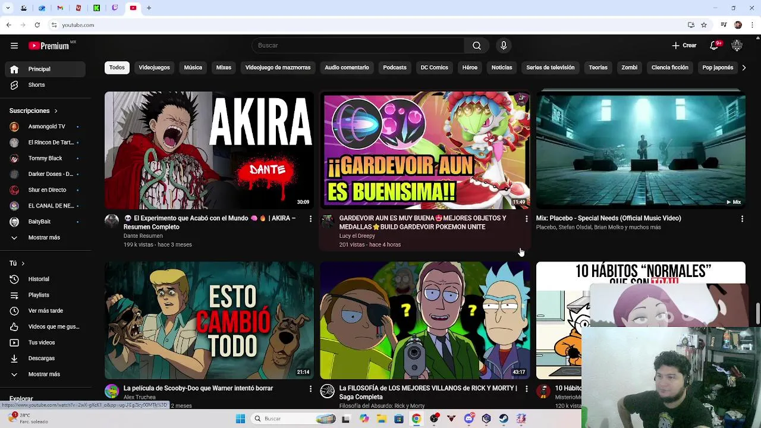The height and width of the screenshot is (428, 761).
Task: Click the Crear button
Action: tap(684, 45)
